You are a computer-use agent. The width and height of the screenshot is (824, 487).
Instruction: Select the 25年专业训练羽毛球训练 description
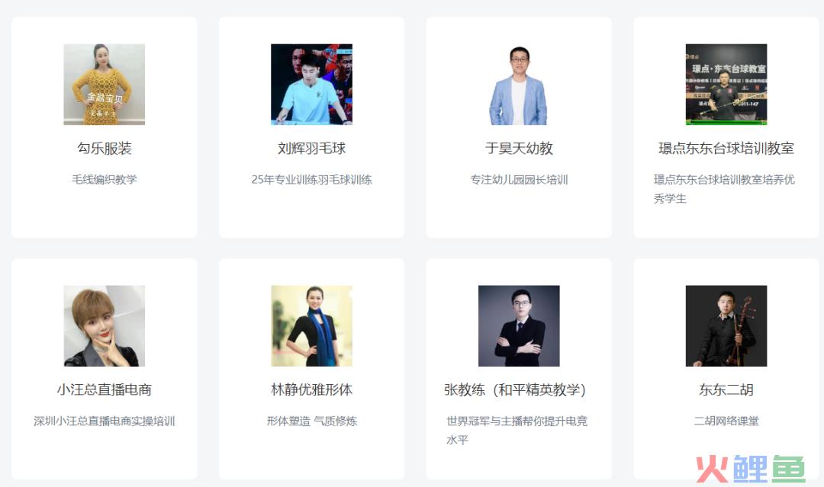(311, 179)
